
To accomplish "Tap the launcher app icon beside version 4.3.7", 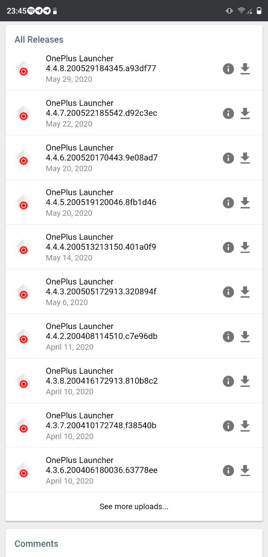I will click(24, 426).
